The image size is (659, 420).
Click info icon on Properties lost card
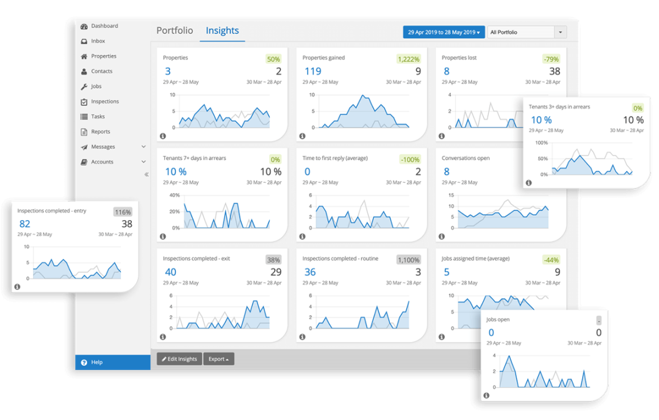tap(441, 136)
